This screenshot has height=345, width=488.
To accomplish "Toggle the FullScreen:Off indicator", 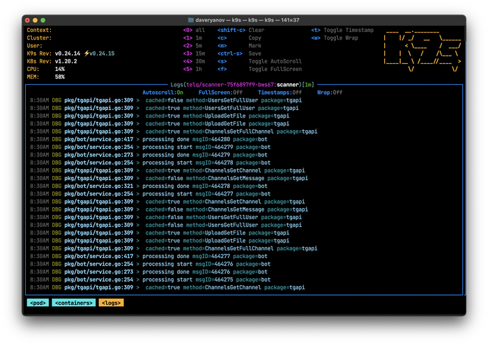I will pyautogui.click(x=220, y=93).
